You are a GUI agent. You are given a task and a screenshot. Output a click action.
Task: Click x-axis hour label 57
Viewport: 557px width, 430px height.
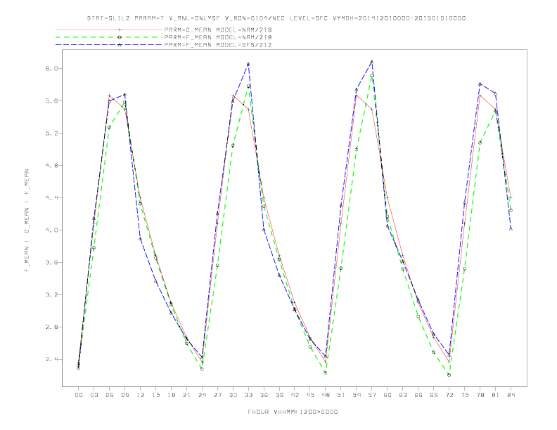coord(372,395)
